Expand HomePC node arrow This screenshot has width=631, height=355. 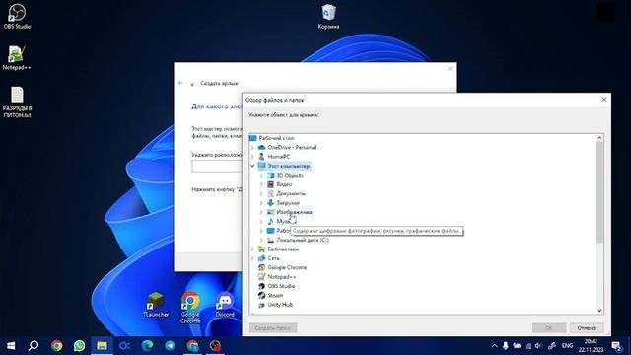(x=252, y=157)
